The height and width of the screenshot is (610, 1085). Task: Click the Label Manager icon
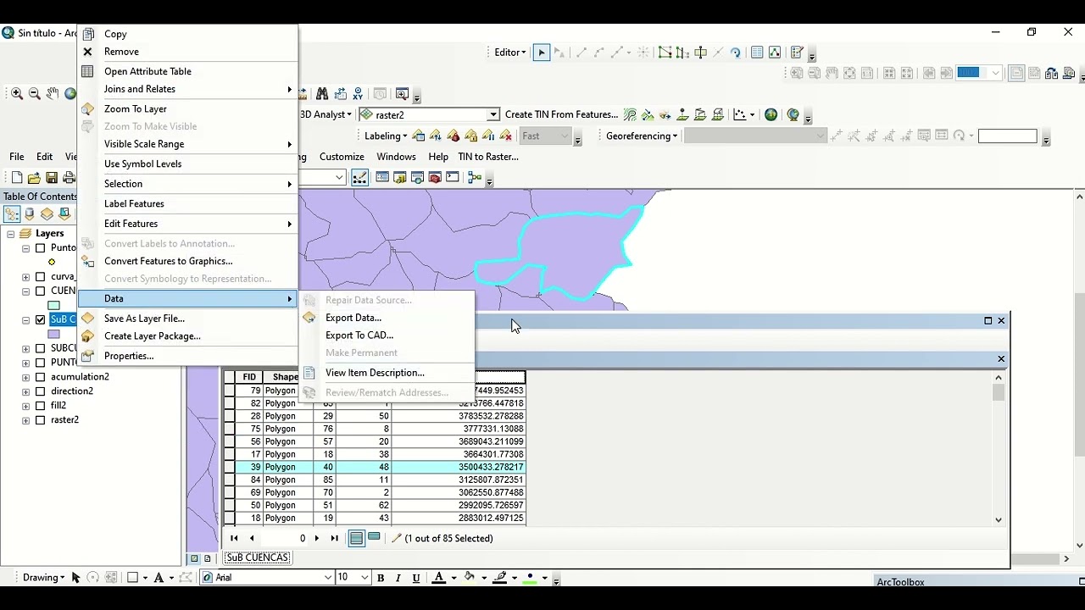418,136
